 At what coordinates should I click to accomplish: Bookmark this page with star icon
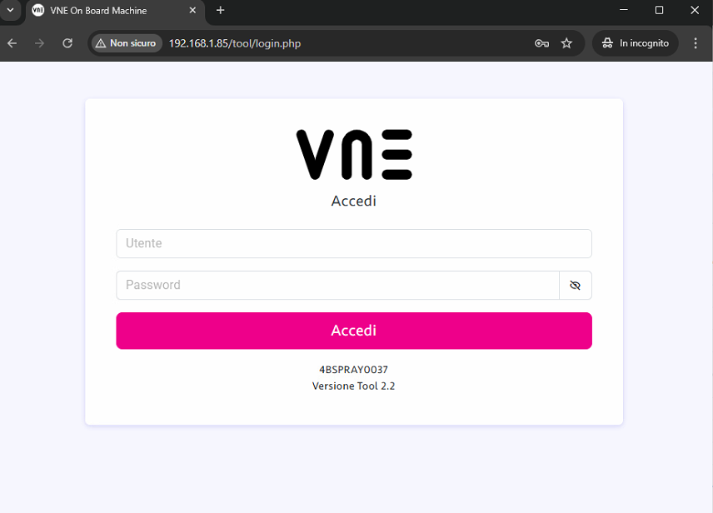click(x=566, y=43)
